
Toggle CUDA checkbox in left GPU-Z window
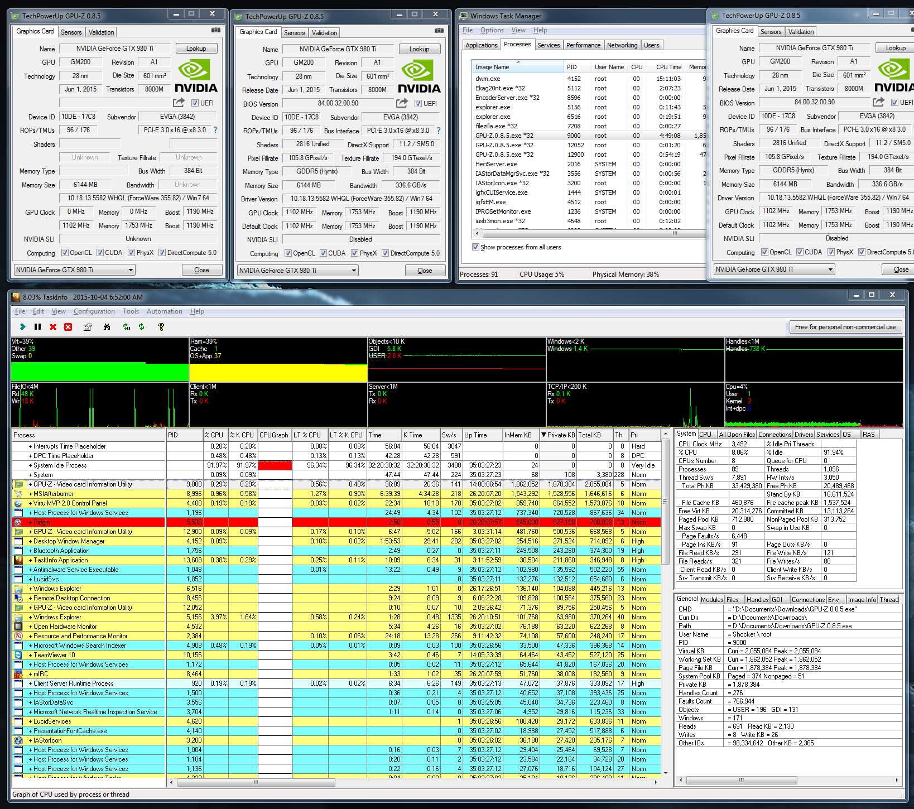(x=100, y=253)
